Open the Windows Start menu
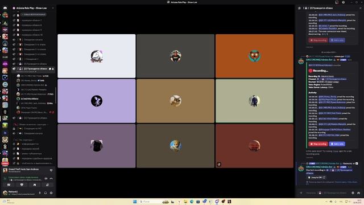Image resolution: width=364 pixels, height=205 pixels. [x=135, y=202]
